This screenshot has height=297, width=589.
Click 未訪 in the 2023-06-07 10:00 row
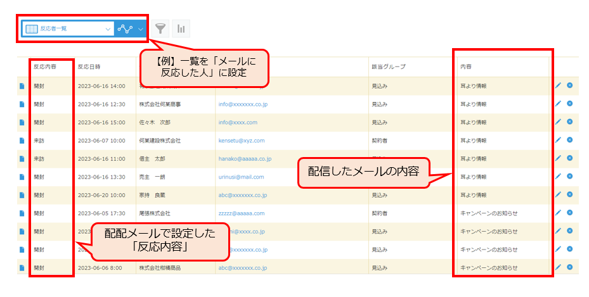click(39, 141)
